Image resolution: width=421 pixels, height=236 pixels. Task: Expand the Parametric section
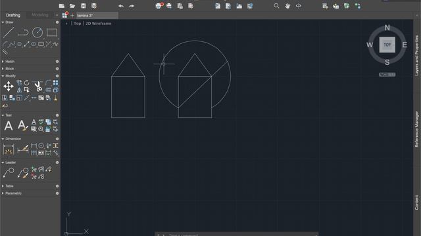click(x=3, y=193)
